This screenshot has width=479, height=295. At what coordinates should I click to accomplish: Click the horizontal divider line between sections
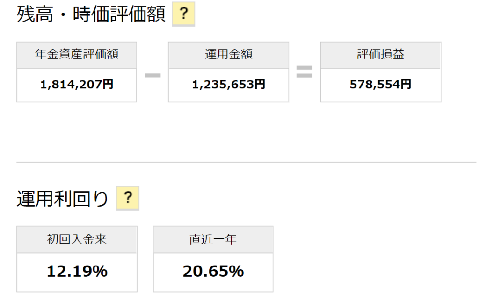(x=246, y=162)
